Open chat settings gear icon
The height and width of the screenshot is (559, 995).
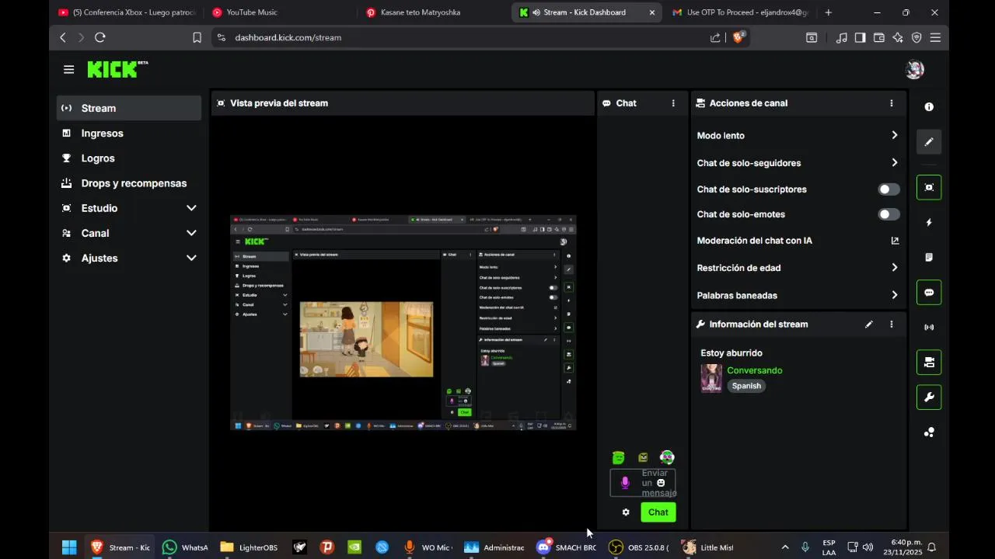[x=626, y=512]
